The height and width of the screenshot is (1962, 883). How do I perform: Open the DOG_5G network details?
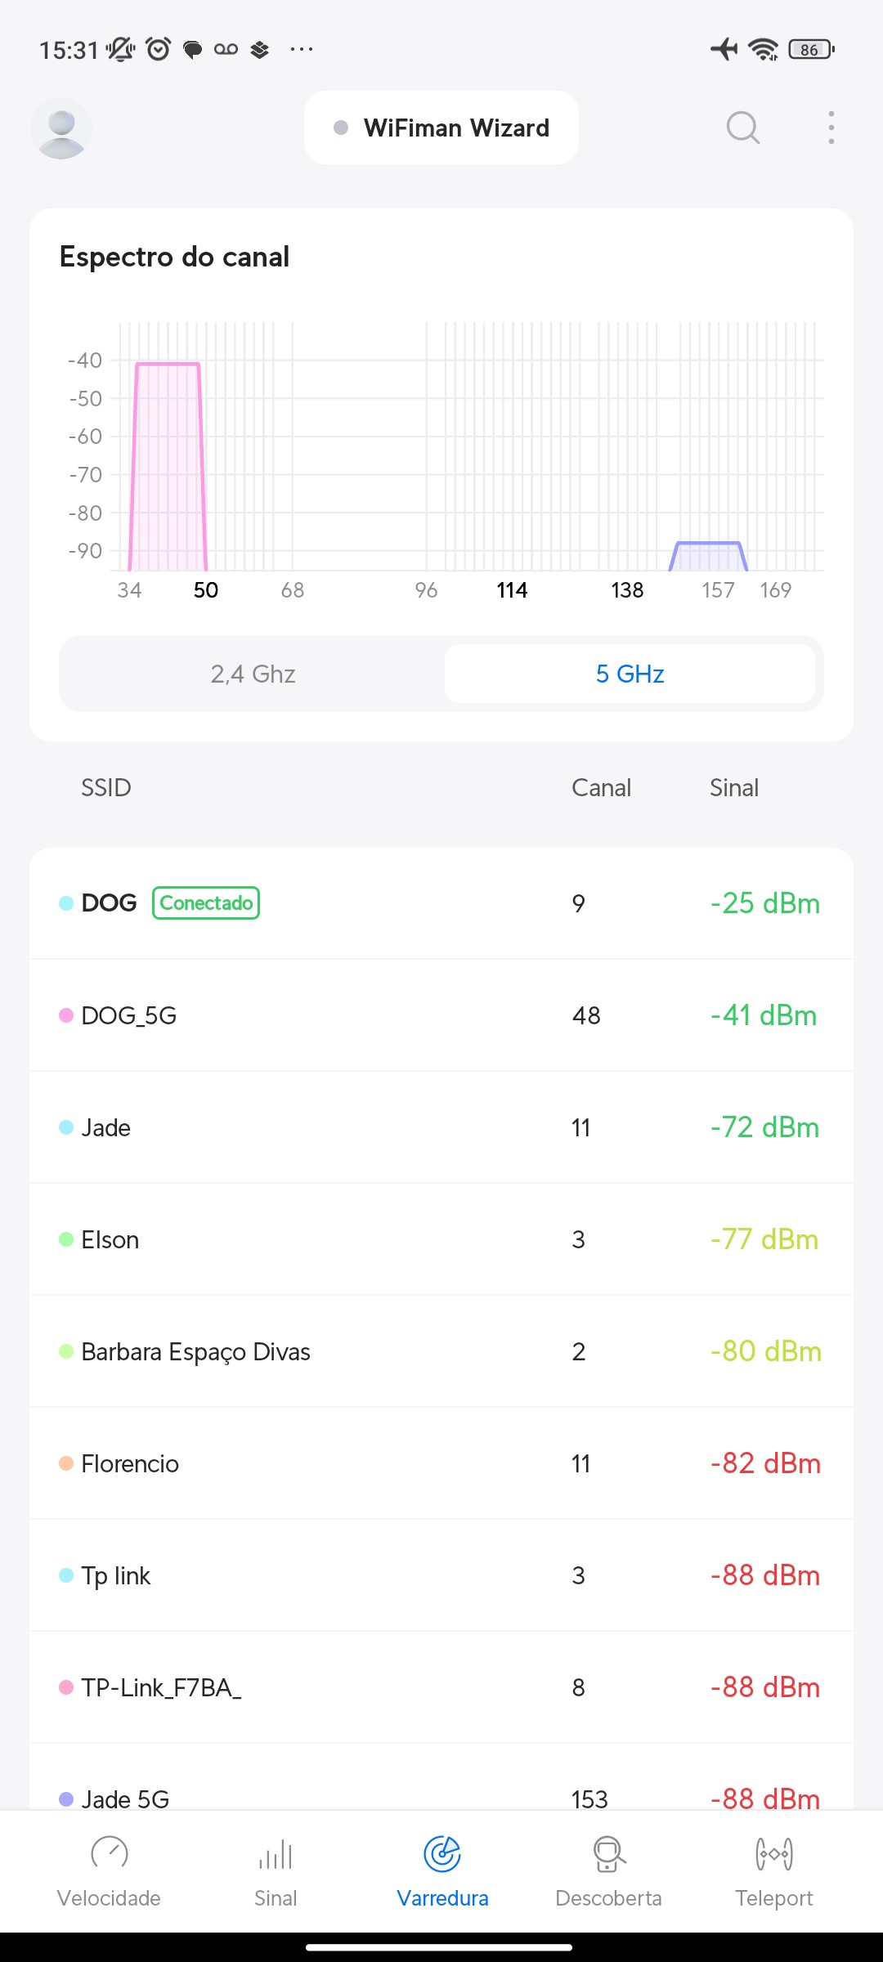tap(441, 1015)
